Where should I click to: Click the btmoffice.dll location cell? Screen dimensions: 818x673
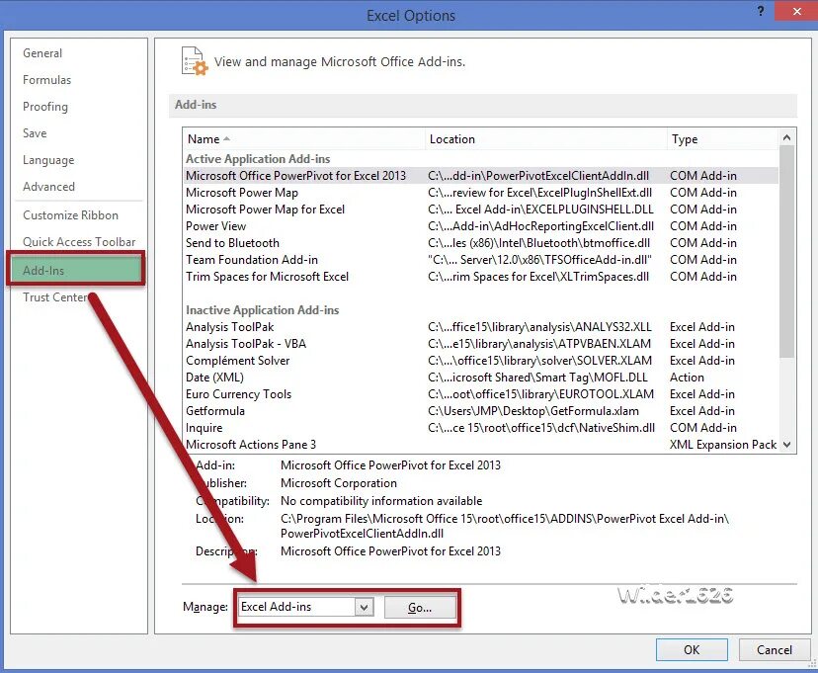(538, 242)
